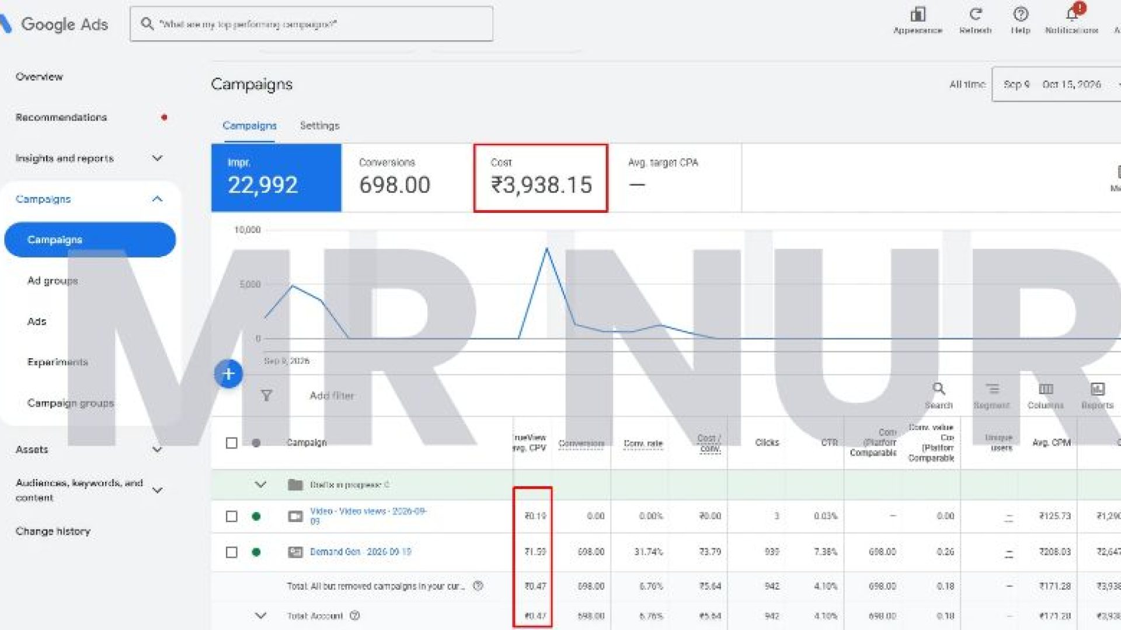The height and width of the screenshot is (630, 1121).
Task: Open Recommendations in the sidebar
Action: [x=61, y=117]
